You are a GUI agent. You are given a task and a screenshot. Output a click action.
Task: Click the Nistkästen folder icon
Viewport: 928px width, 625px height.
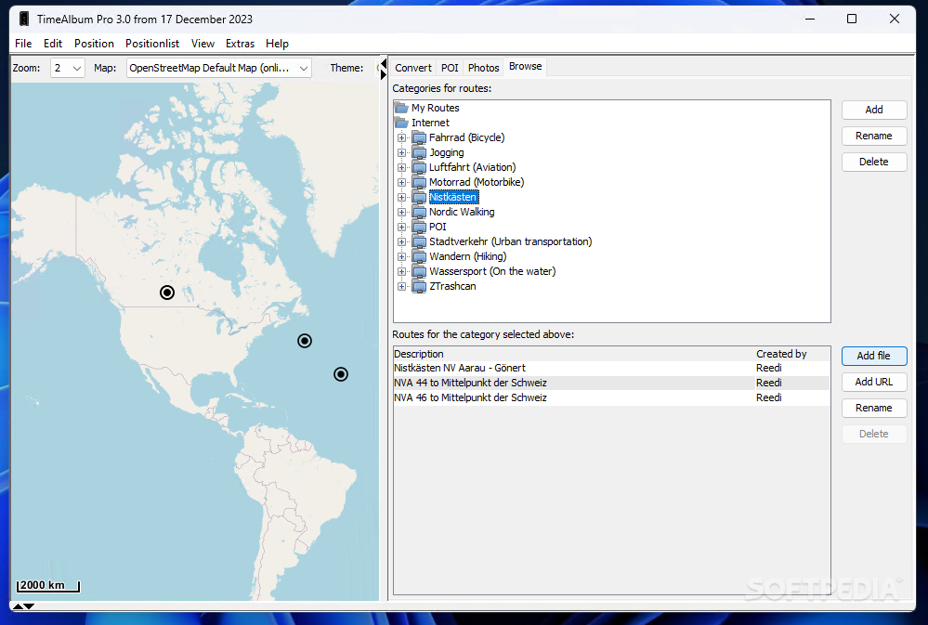coord(420,197)
